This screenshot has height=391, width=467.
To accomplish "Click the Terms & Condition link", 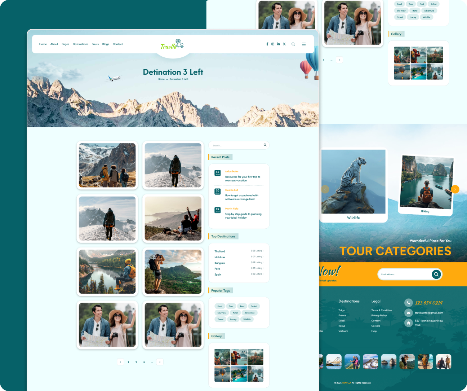I will [381, 310].
